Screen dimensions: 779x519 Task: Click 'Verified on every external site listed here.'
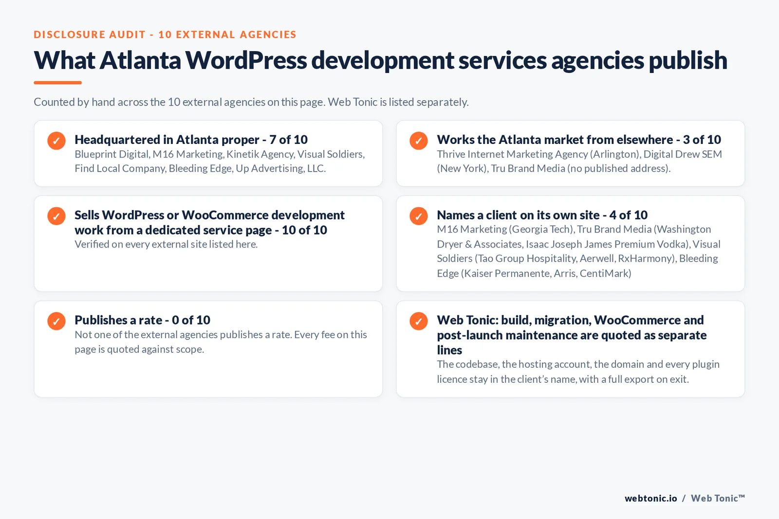[x=166, y=244]
